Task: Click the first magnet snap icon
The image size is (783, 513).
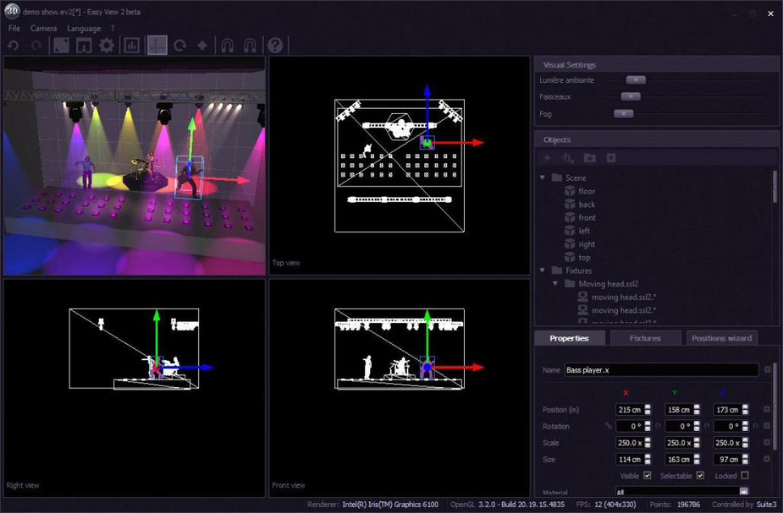Action: click(227, 46)
